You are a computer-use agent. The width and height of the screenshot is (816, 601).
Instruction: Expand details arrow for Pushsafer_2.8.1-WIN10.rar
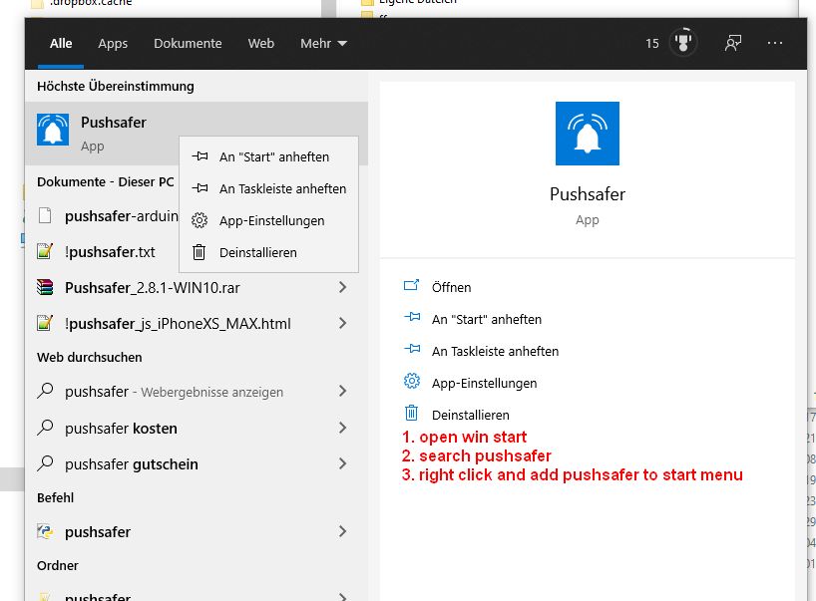point(342,287)
